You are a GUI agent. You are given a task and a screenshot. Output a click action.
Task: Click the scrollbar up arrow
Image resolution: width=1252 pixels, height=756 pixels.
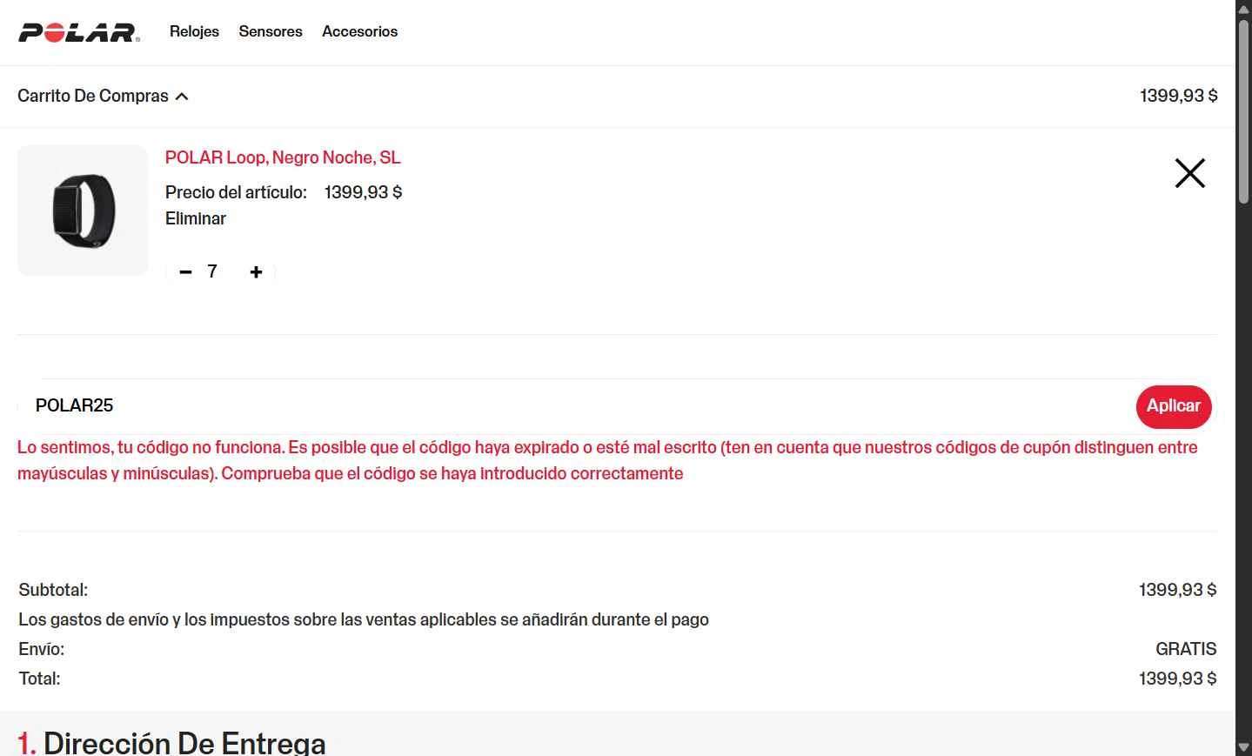pyautogui.click(x=1243, y=8)
